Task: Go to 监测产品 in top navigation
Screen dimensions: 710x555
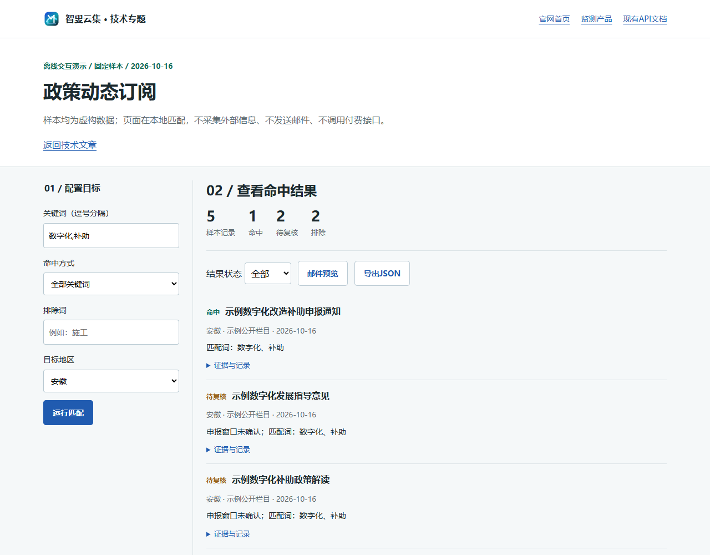Action: pos(596,19)
